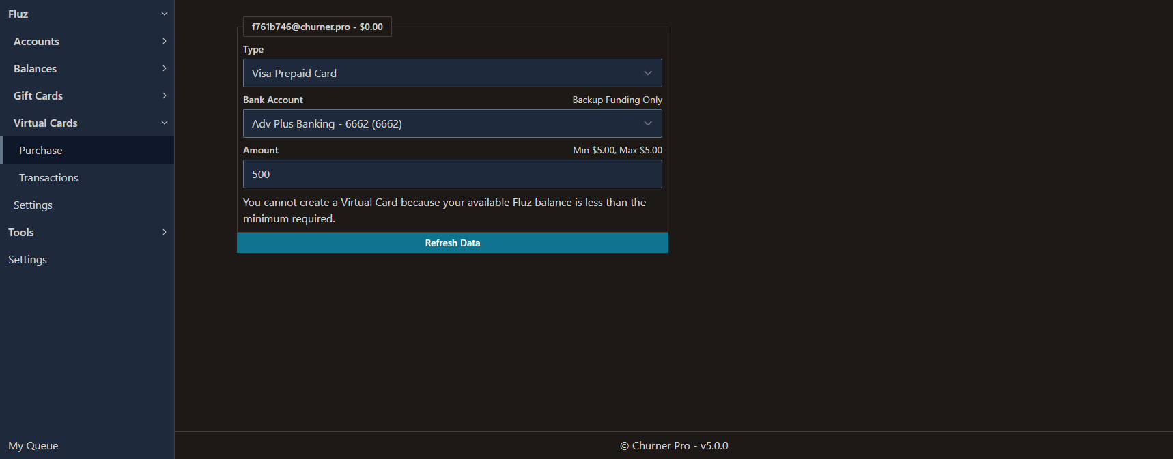Click into the Amount input field
1173x459 pixels.
click(452, 174)
